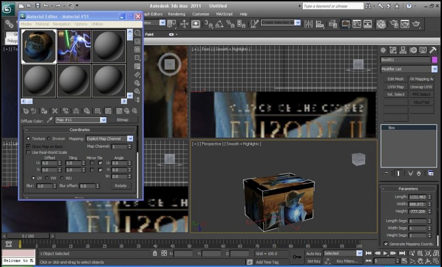The height and width of the screenshot is (267, 442).
Task: Click the Box001 object color swatch
Action: pyautogui.click(x=434, y=60)
